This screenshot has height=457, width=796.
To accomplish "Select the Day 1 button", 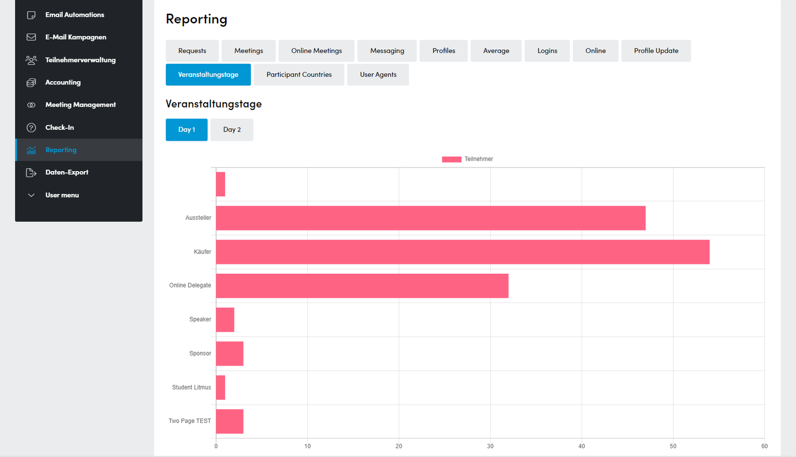I will 186,130.
